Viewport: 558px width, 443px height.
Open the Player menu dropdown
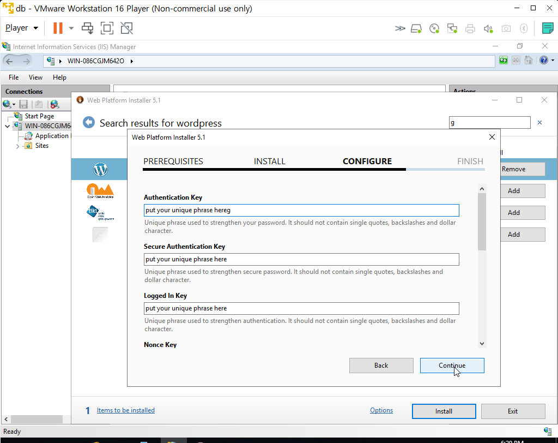click(x=22, y=28)
